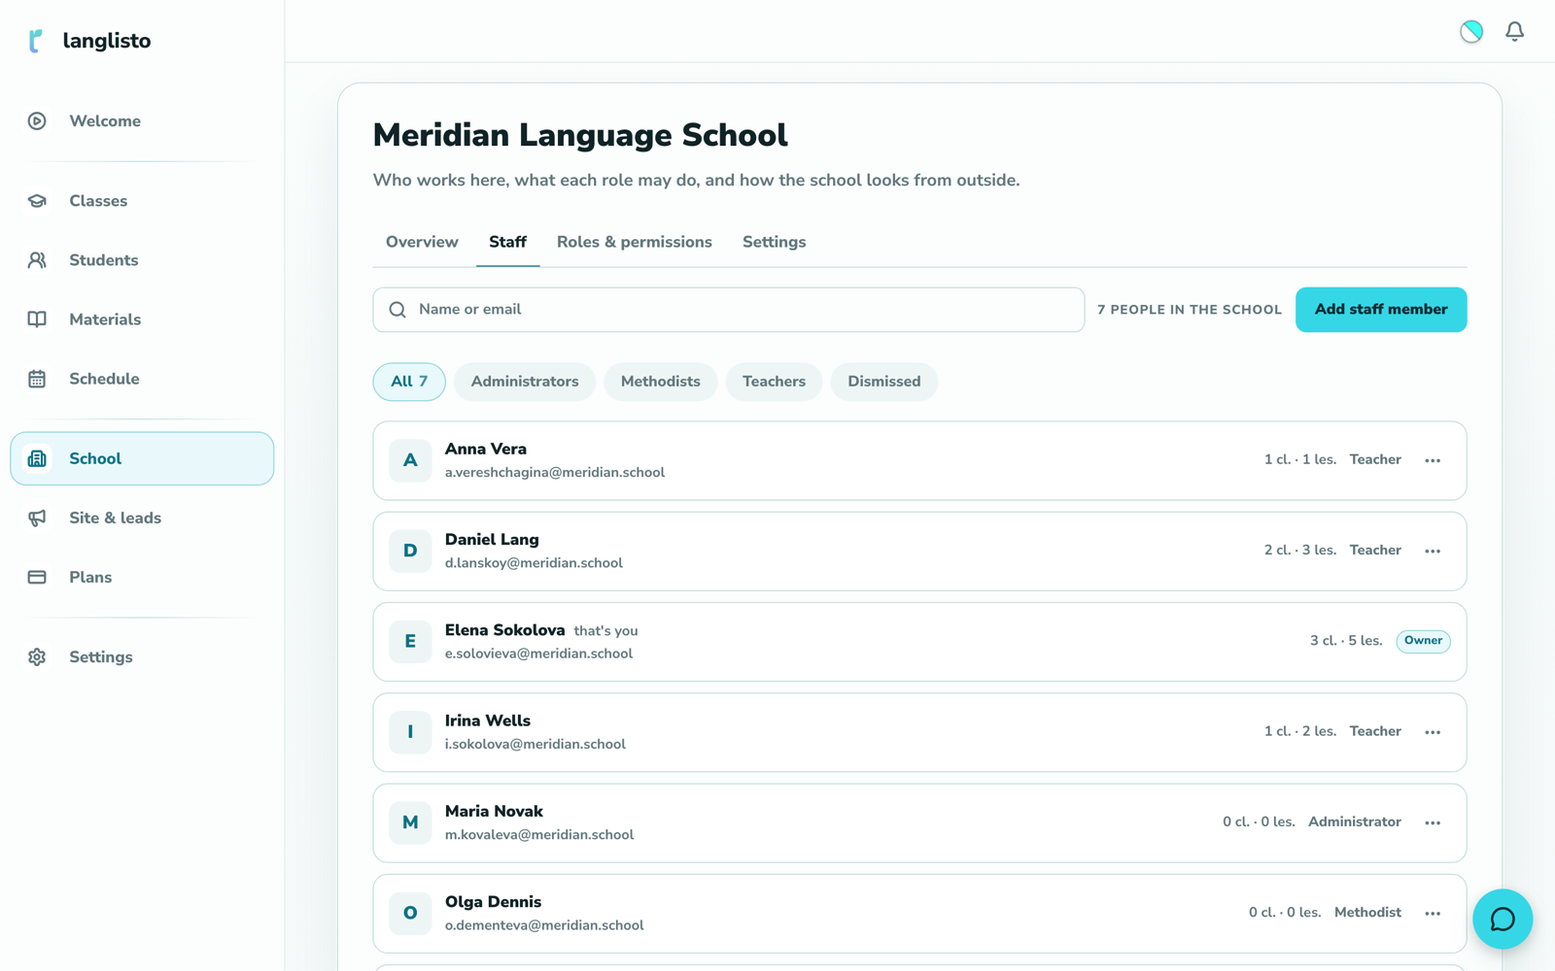
Task: Click the Plans card icon
Action: coord(37,577)
